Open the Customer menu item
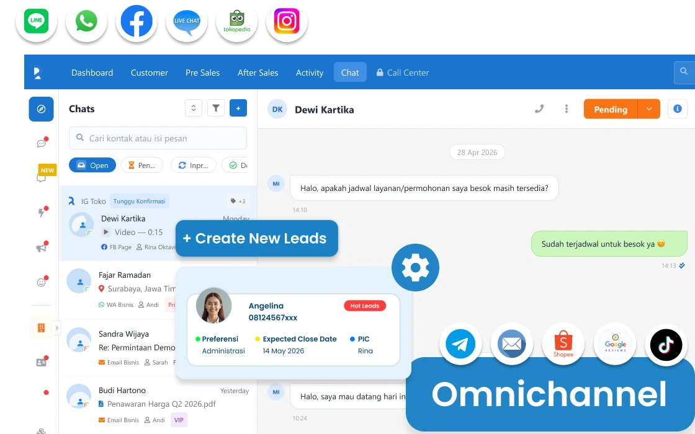Viewport: 695px width, 434px height. 150,73
